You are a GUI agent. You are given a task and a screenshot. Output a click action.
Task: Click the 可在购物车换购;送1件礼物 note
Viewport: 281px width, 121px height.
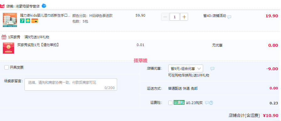(x=188, y=75)
